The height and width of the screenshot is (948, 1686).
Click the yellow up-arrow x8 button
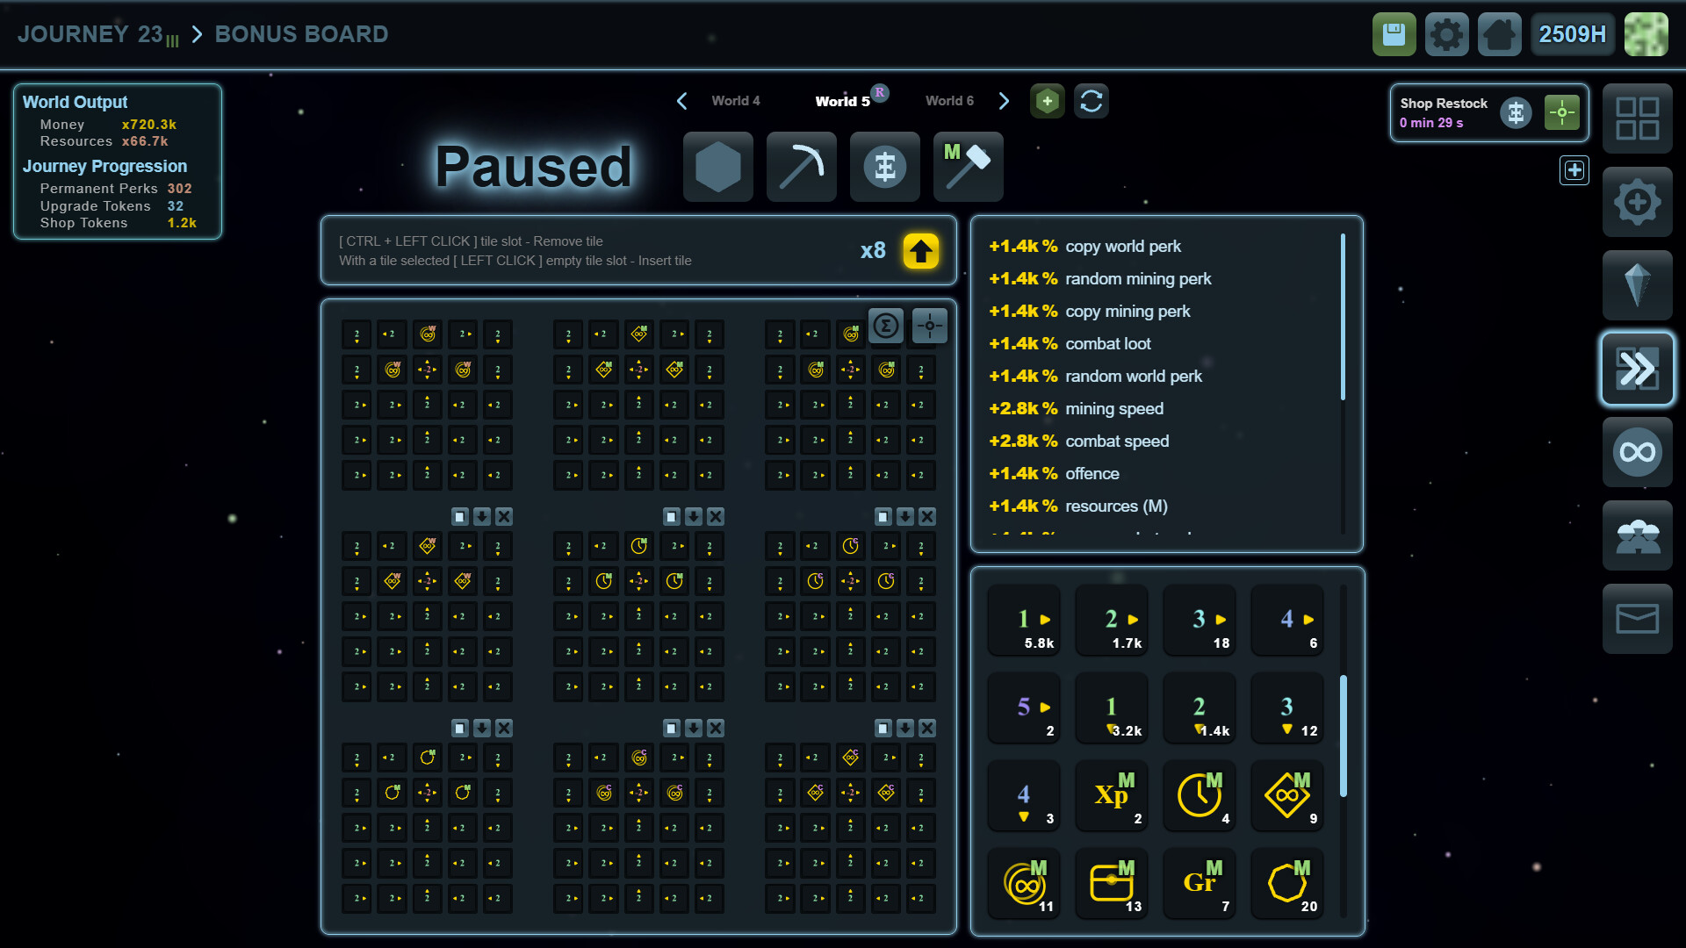pos(920,251)
